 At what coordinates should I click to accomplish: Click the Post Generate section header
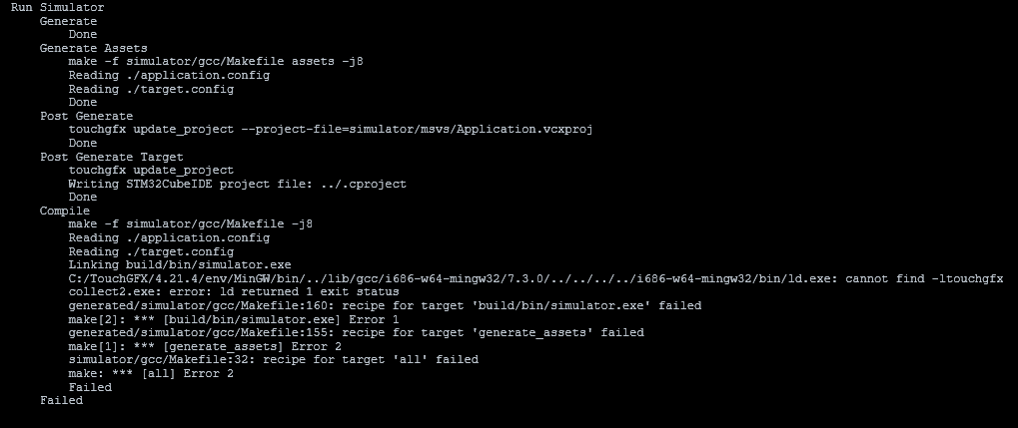(x=86, y=116)
